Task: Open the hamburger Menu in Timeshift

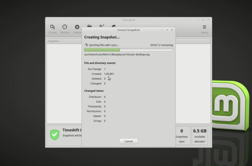Action: (204, 27)
